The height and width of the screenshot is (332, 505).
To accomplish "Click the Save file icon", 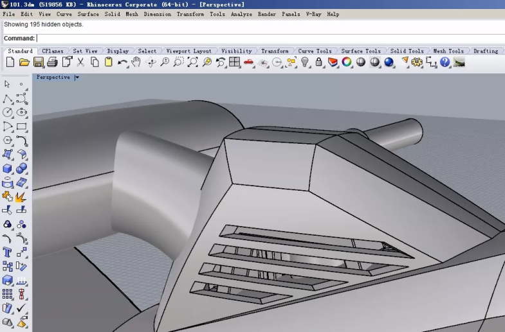I will click(38, 62).
